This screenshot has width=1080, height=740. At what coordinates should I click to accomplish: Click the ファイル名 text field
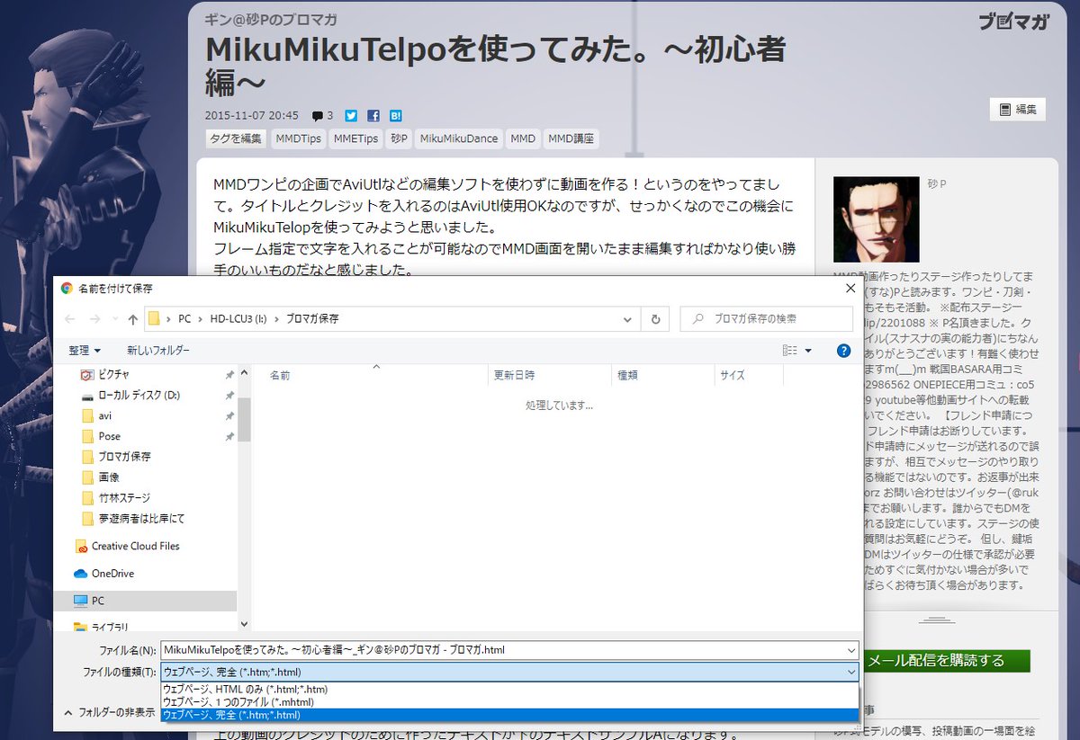coord(502,649)
